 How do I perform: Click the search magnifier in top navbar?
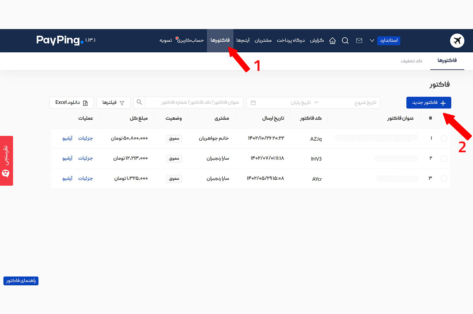(x=345, y=41)
